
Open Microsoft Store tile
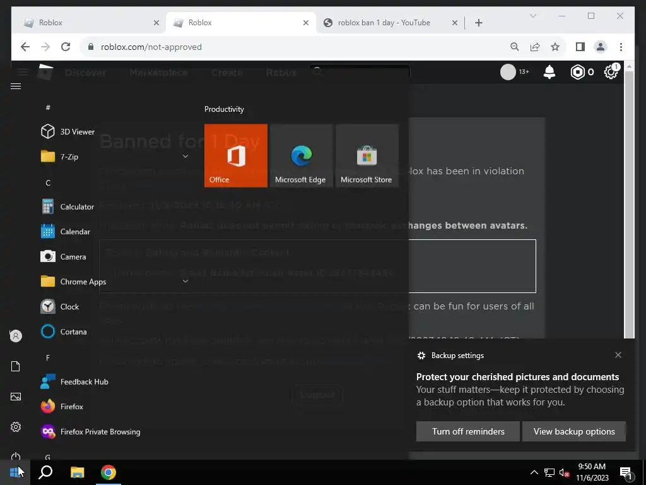pos(367,155)
